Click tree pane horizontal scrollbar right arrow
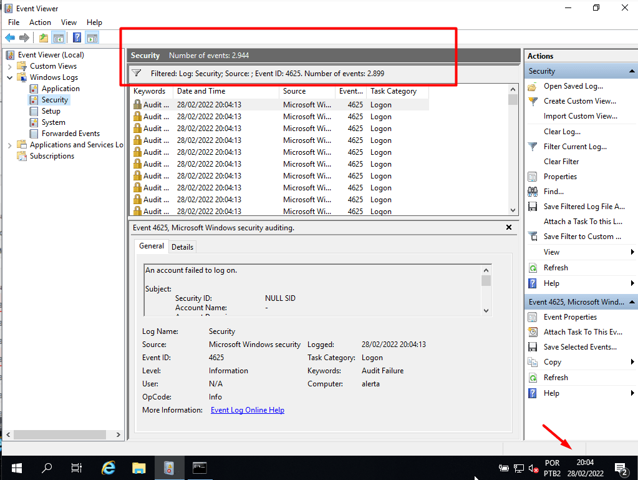Screen dimensions: 638x480 pos(118,435)
